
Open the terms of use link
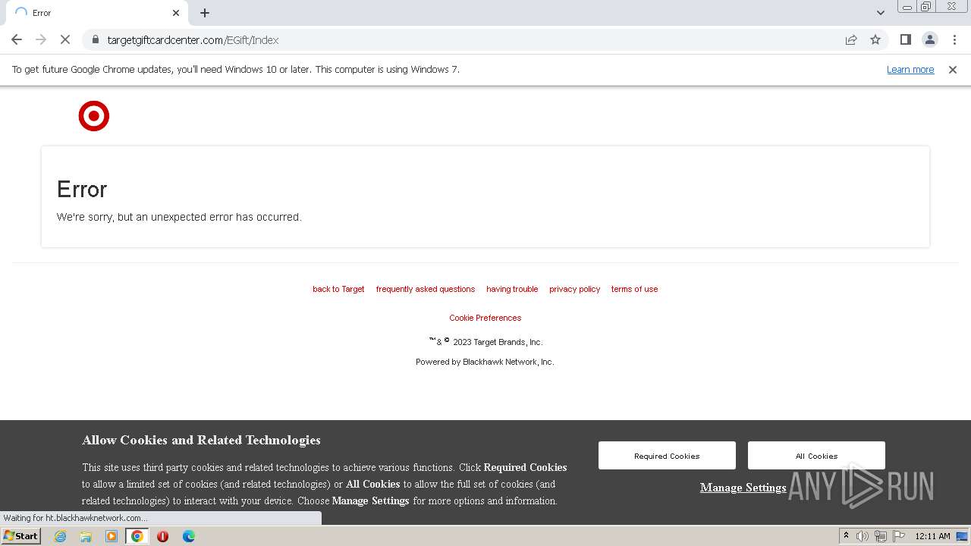click(x=634, y=289)
